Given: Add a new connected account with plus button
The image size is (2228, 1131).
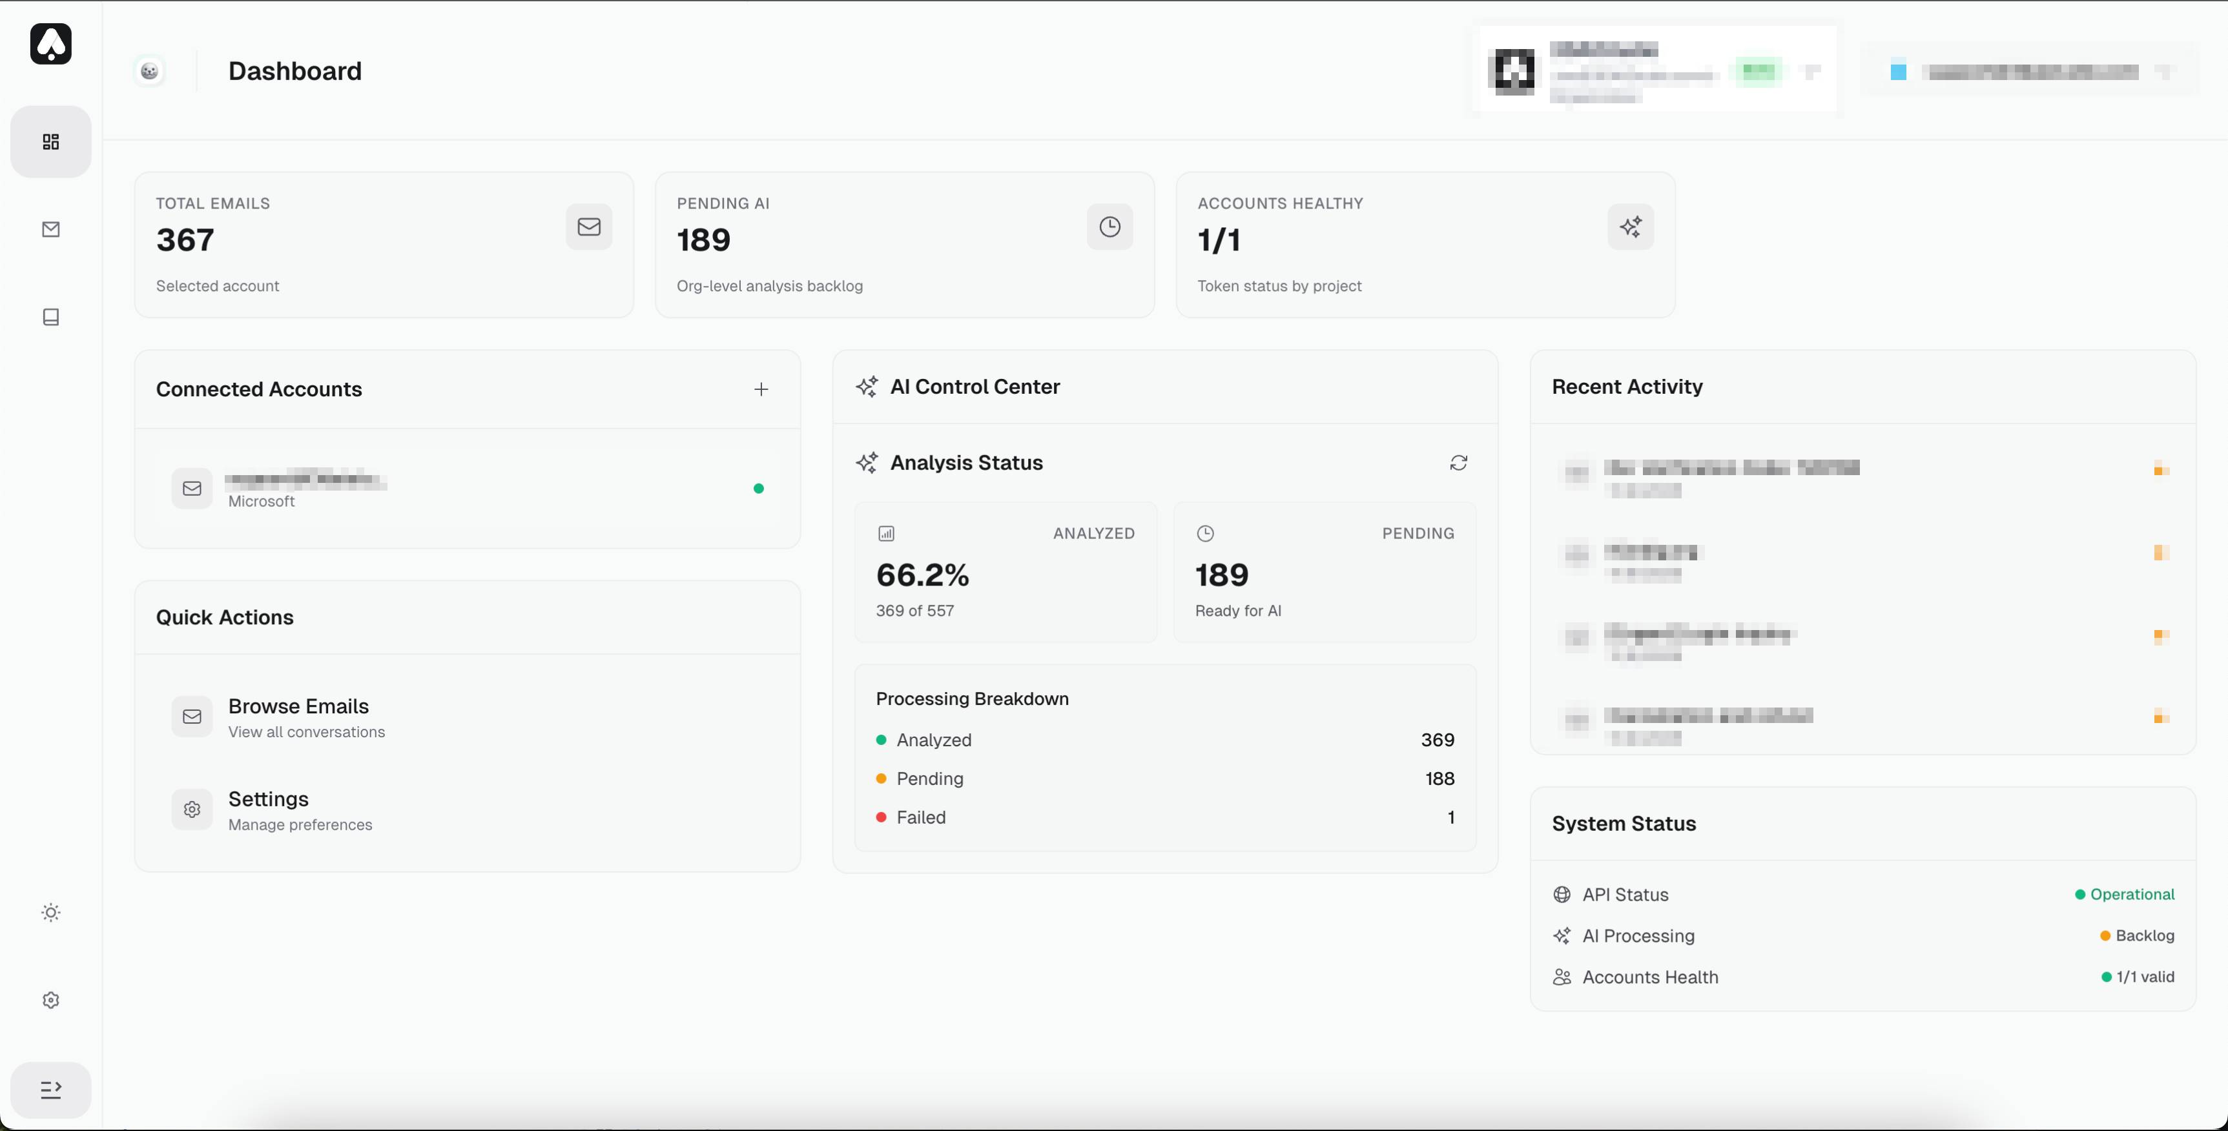Looking at the screenshot, I should click(x=761, y=389).
